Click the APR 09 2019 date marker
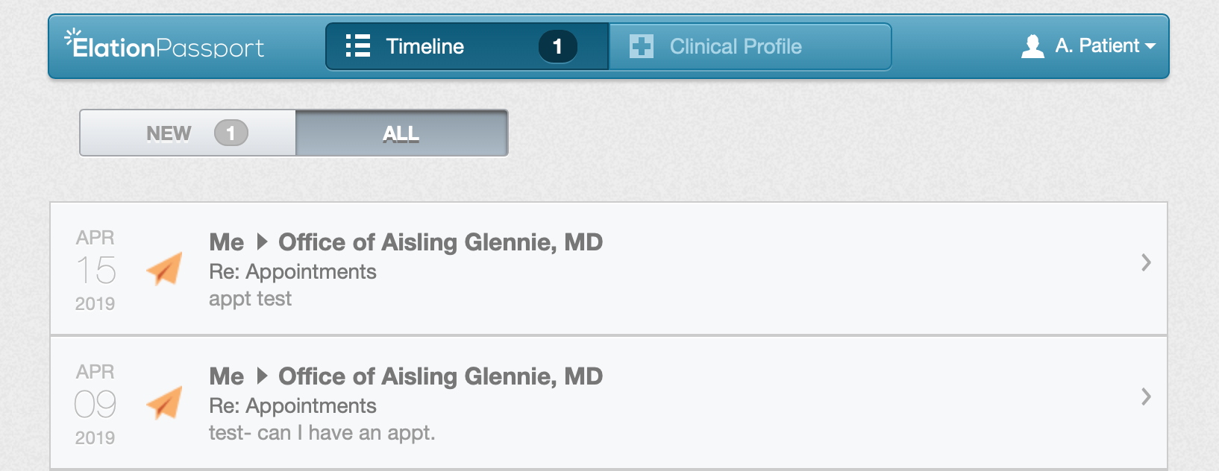This screenshot has height=471, width=1219. pyautogui.click(x=95, y=404)
